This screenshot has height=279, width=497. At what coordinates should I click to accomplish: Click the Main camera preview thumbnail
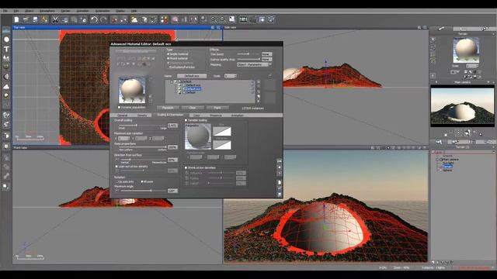(x=462, y=105)
